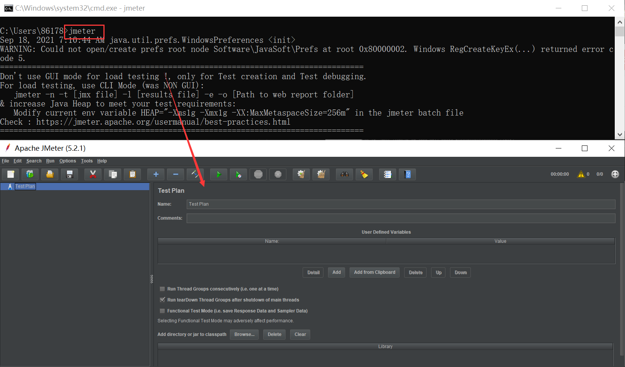Collapse all nodes with minus icon
Viewport: 625px width, 367px height.
[175, 174]
